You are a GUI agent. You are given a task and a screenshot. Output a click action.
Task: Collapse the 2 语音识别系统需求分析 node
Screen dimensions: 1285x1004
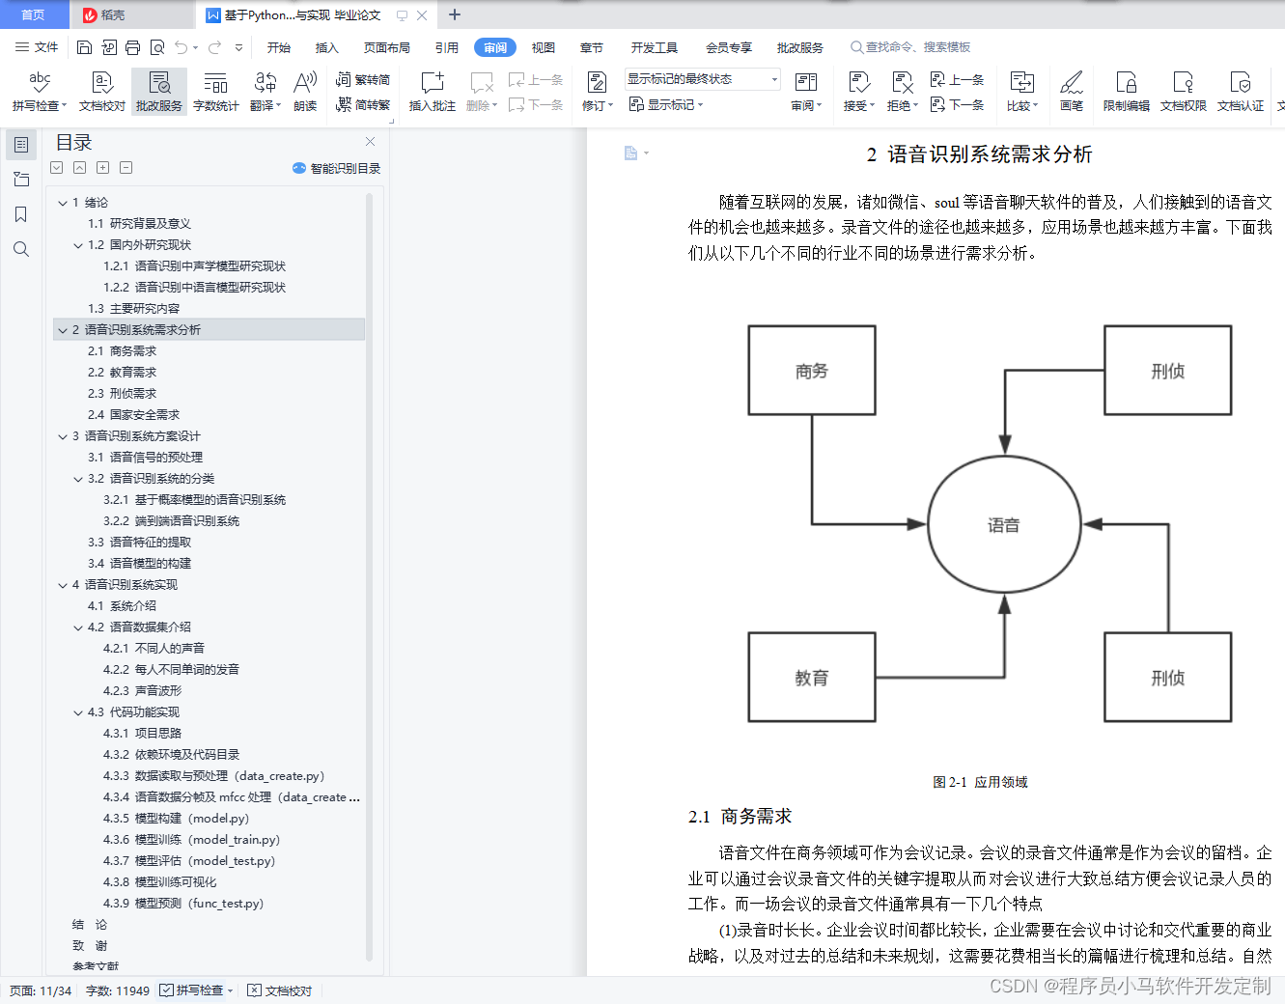click(63, 330)
